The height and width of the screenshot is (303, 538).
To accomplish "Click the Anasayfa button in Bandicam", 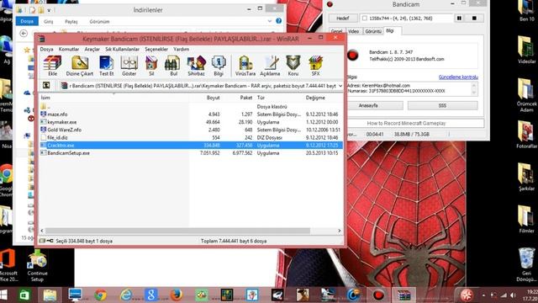I will [368, 105].
